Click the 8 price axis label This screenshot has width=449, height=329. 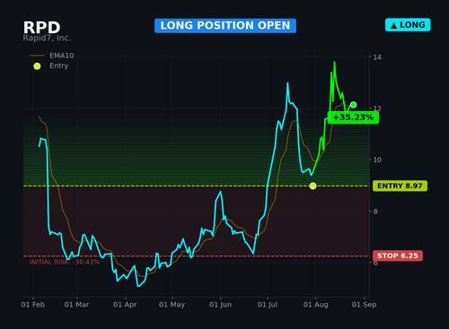tap(375, 212)
